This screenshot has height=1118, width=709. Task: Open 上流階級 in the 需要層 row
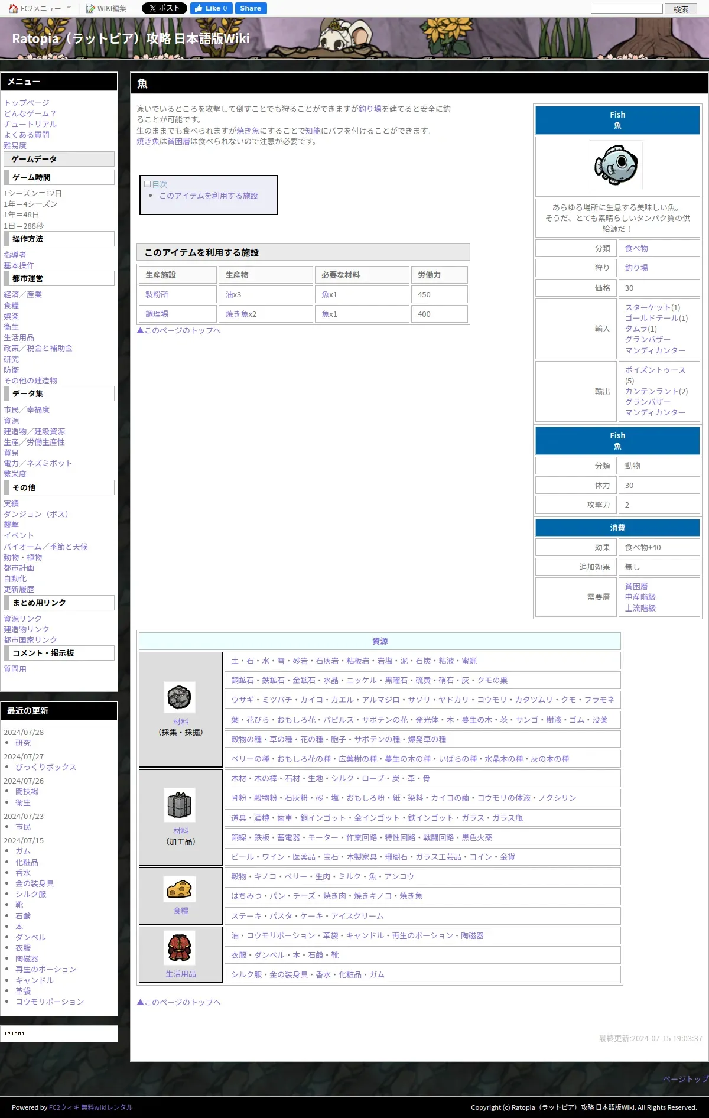click(x=640, y=608)
